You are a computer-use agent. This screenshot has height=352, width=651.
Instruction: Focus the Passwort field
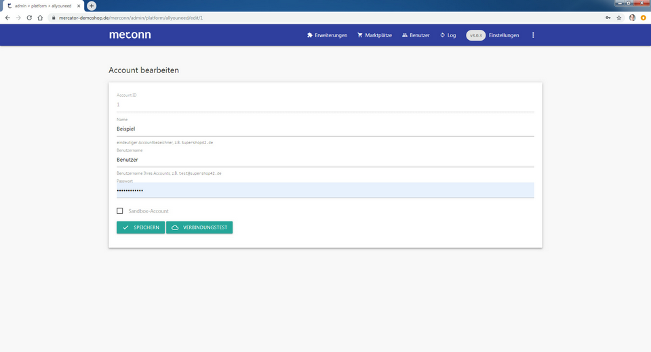[x=325, y=190]
